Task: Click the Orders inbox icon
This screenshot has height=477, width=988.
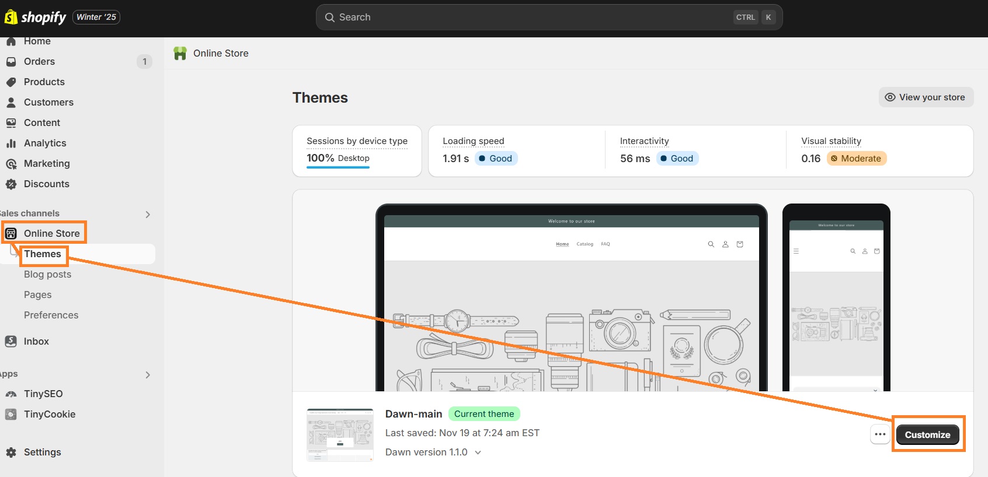Action: tap(11, 62)
